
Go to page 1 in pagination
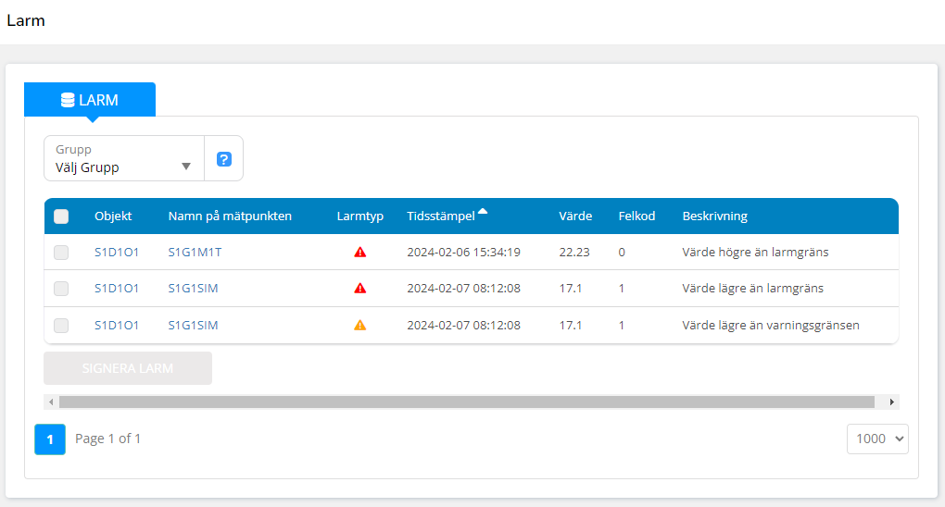pos(50,439)
